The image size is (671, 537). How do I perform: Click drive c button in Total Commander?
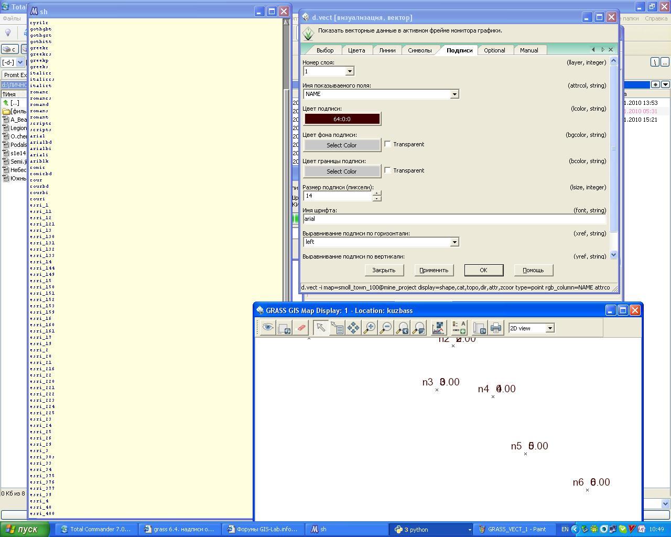[9, 49]
